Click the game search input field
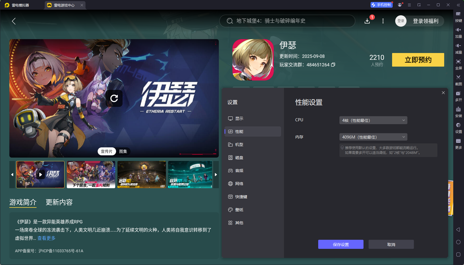 click(287, 21)
